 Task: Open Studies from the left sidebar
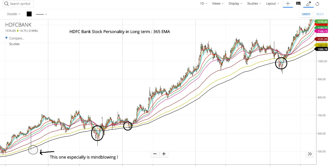tap(14, 44)
